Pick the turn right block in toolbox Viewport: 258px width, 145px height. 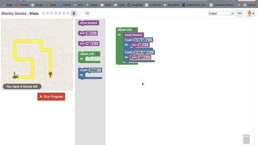(82, 43)
